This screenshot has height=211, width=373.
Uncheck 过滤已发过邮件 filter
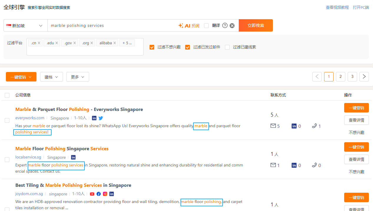tap(188, 47)
